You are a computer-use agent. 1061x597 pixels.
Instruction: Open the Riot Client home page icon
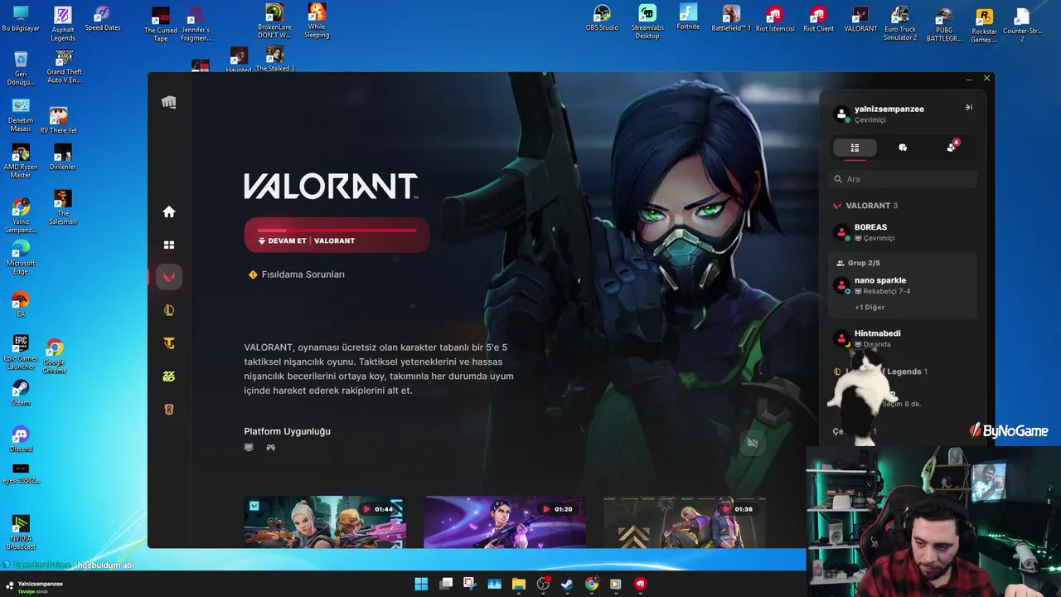(x=169, y=211)
